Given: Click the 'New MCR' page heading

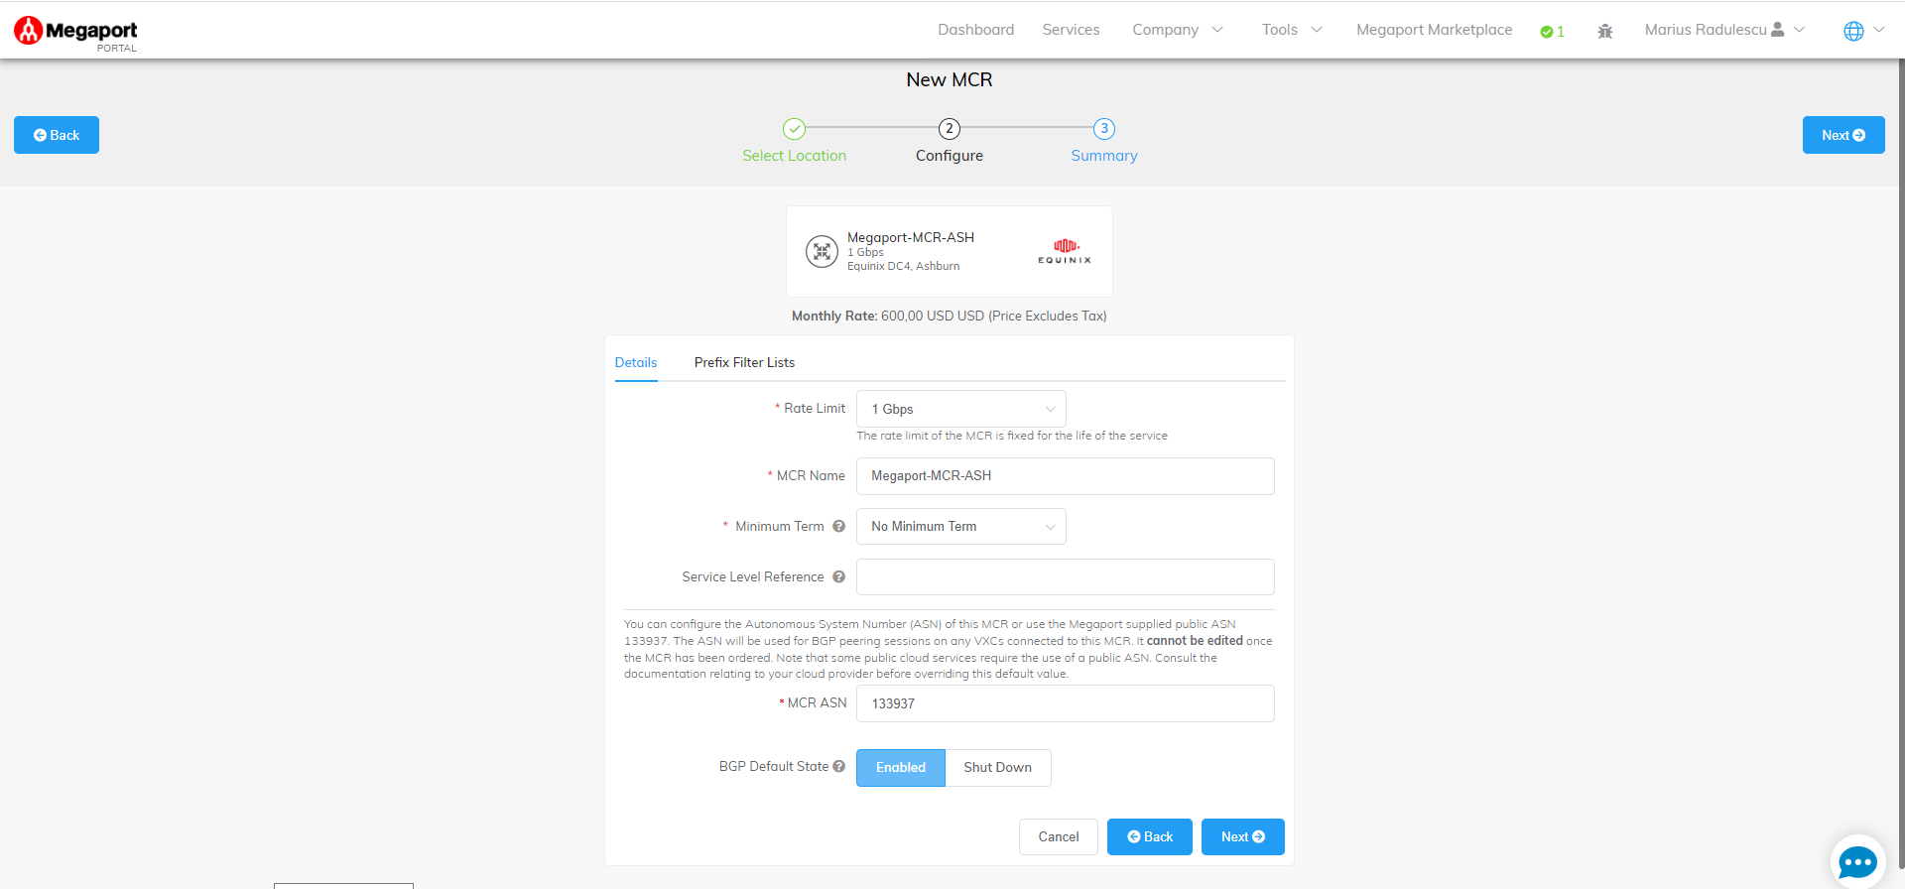Looking at the screenshot, I should (x=950, y=80).
